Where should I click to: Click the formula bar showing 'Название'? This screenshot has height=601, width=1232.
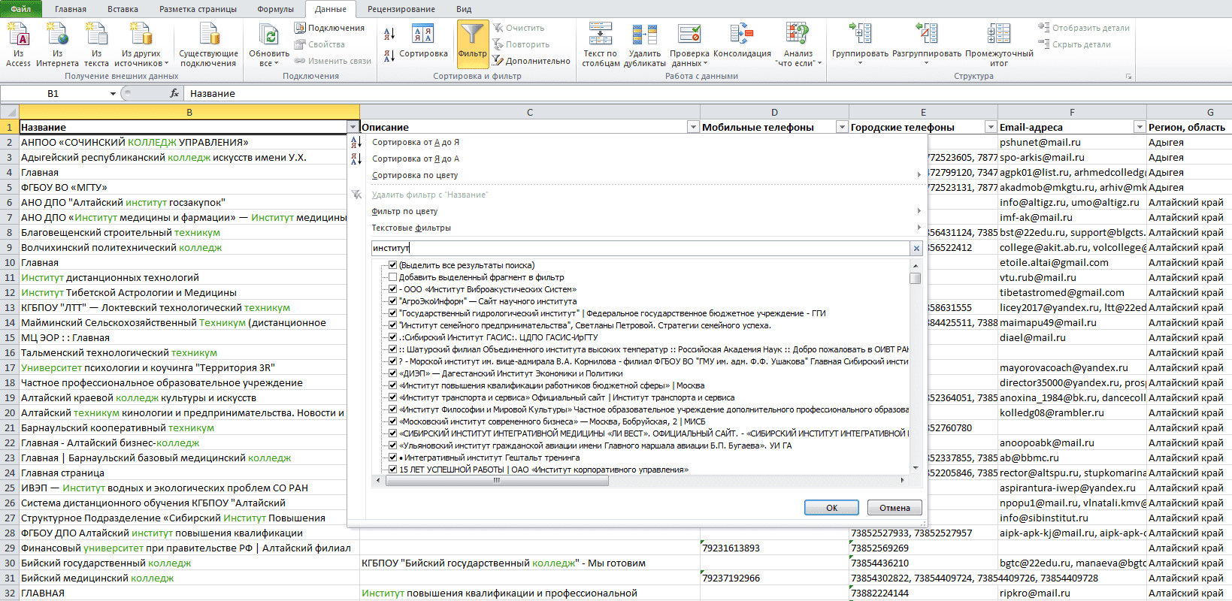pos(707,93)
